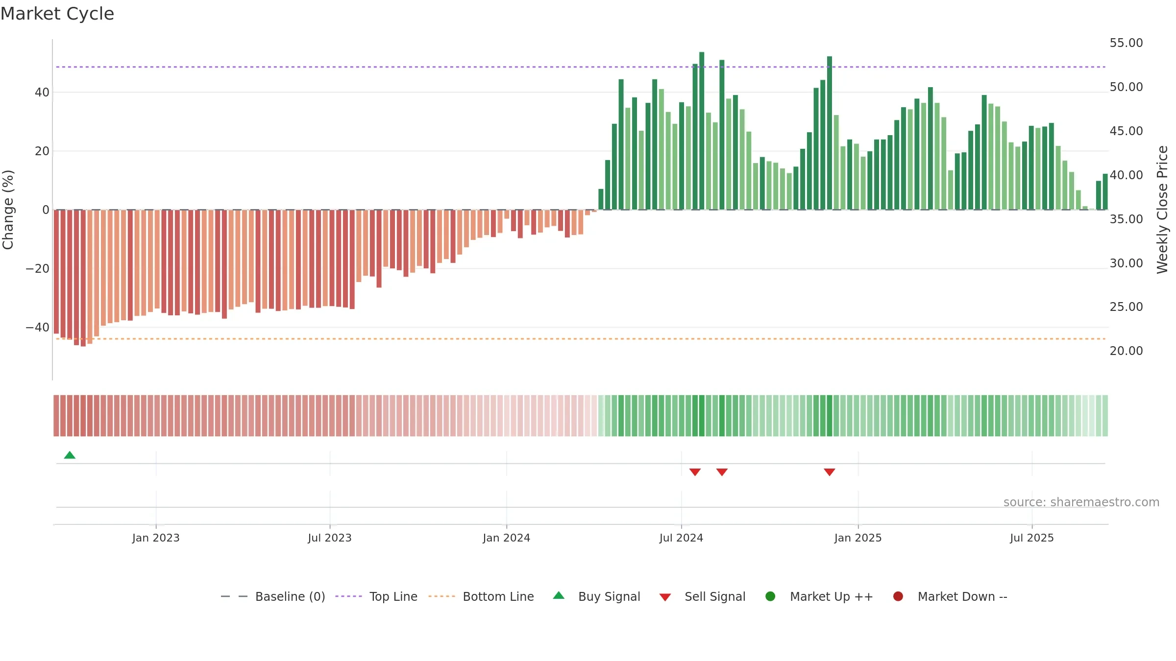Click the Weekly Close Price axis title

click(1162, 210)
